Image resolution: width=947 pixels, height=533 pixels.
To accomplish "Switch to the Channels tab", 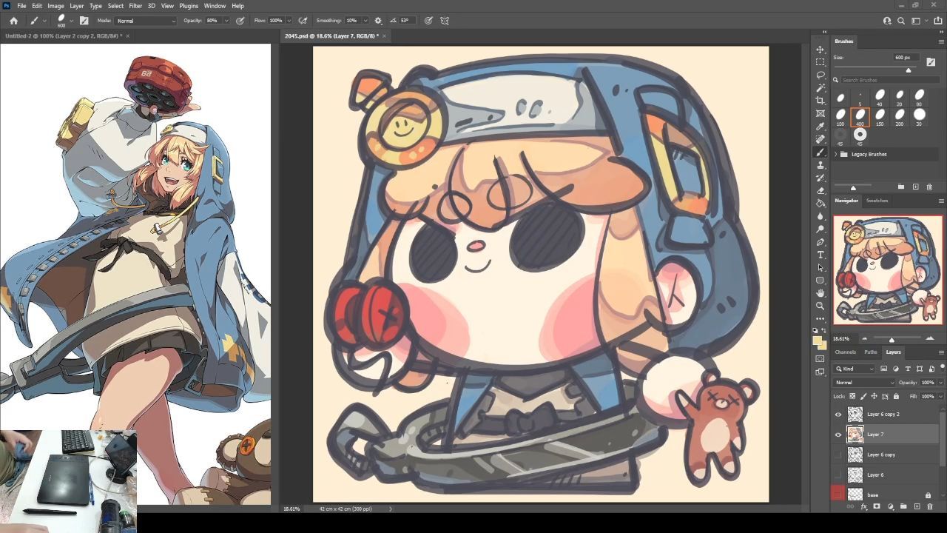I will 845,352.
